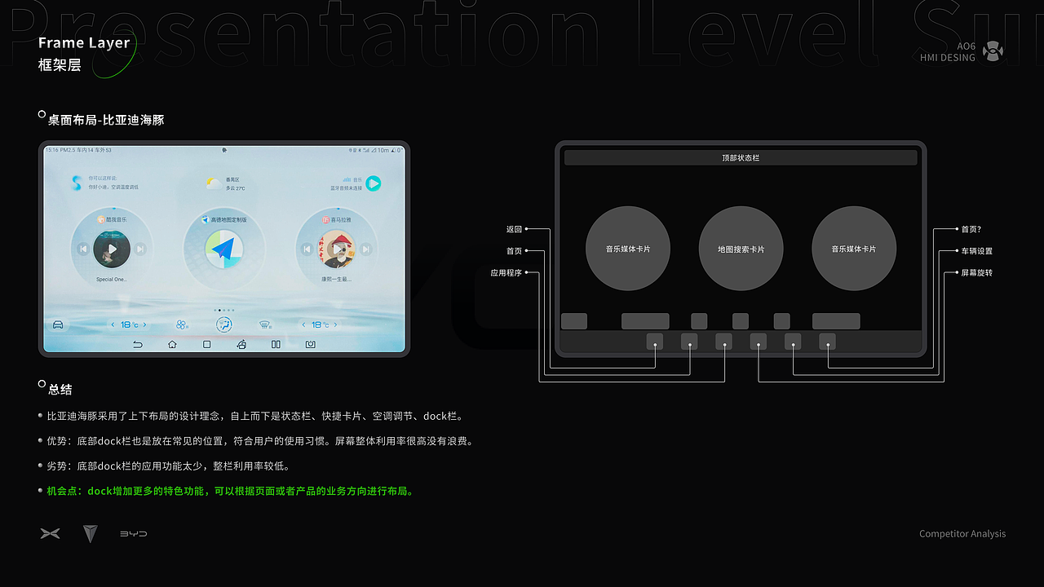This screenshot has height=587, width=1044.
Task: Click the 康熙一生最... episode title
Action: pos(337,279)
